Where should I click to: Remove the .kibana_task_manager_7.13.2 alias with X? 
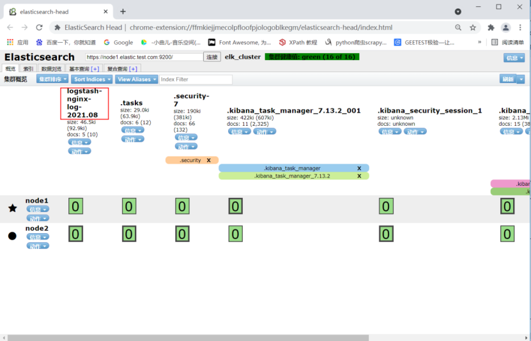pos(359,176)
